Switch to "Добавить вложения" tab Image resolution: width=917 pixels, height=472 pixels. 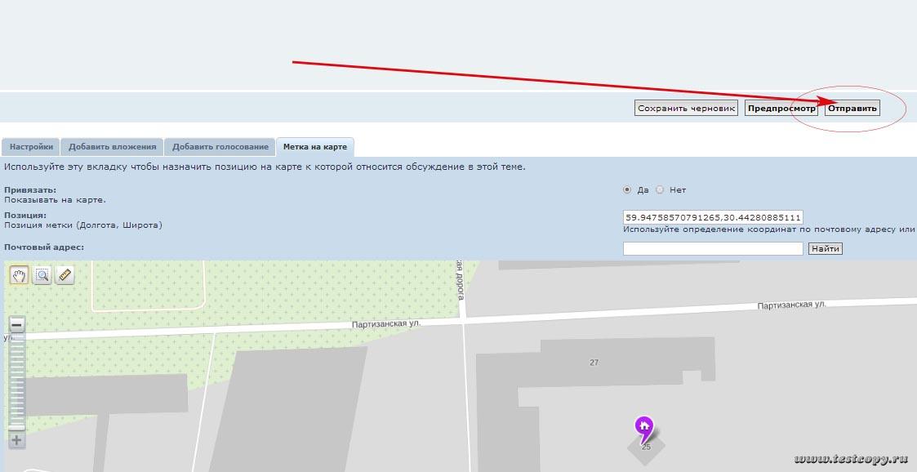click(112, 147)
